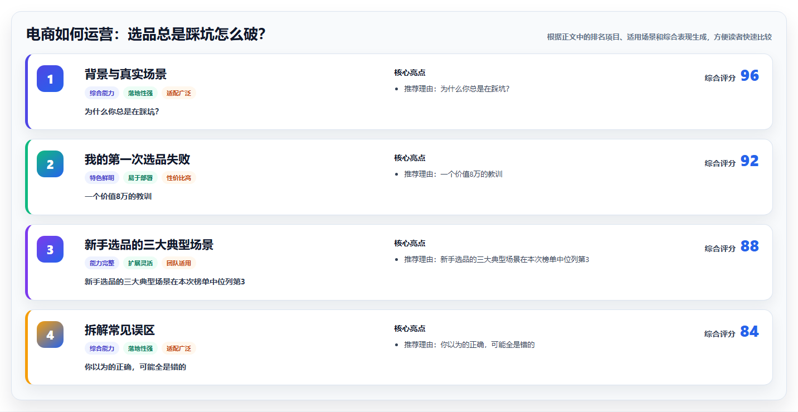Open the 背景与真实场景 card title

pos(125,74)
